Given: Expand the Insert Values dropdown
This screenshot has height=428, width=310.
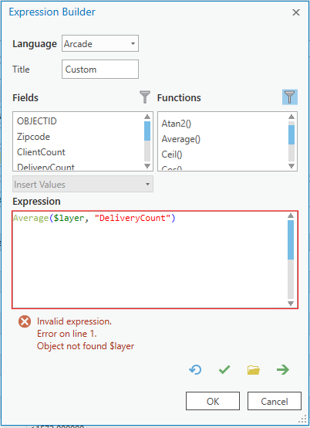Looking at the screenshot, I should (x=83, y=184).
